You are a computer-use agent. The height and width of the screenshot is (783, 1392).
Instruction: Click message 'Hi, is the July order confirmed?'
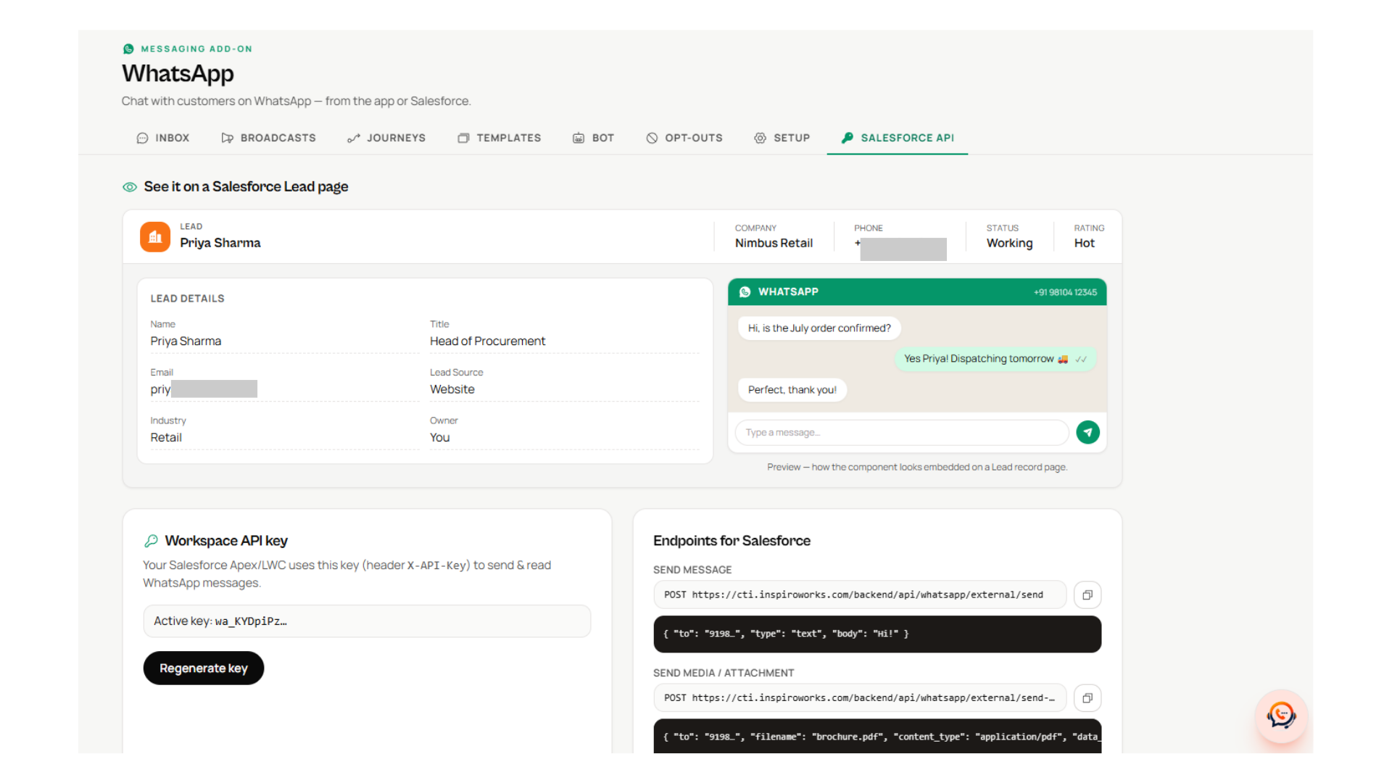tap(819, 328)
